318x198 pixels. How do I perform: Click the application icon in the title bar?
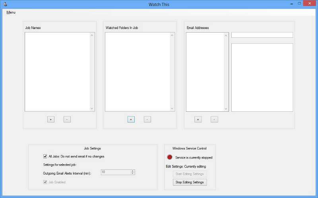coord(5,4)
